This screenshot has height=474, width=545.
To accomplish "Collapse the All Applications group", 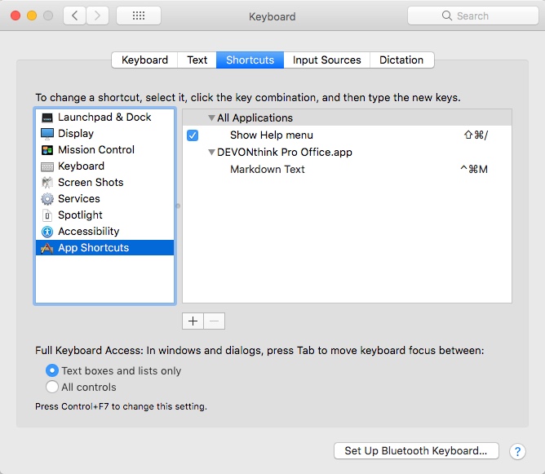I will point(212,118).
